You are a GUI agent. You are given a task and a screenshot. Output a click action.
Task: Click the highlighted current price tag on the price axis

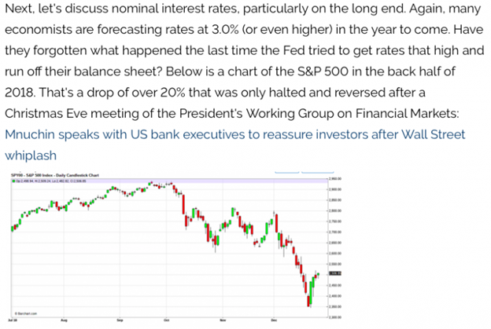coord(334,272)
